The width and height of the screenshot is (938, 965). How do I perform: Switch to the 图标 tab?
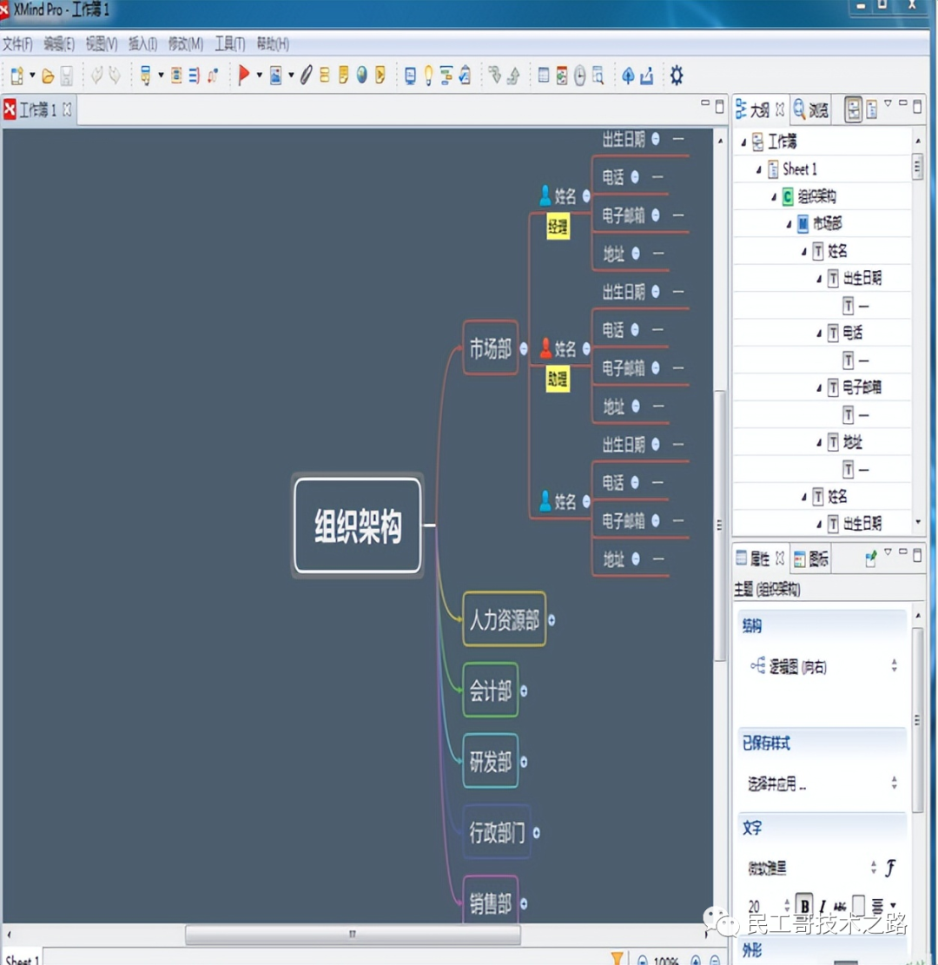click(811, 559)
